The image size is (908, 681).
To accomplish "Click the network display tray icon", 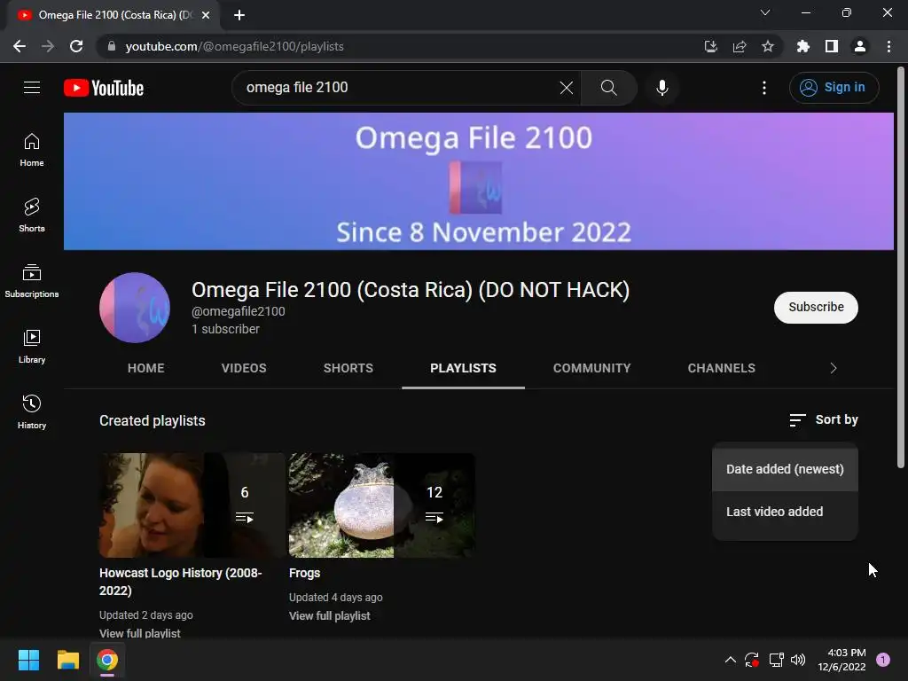I will pos(776,660).
